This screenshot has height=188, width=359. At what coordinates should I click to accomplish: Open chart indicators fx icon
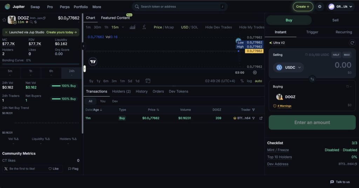[x=144, y=27]
